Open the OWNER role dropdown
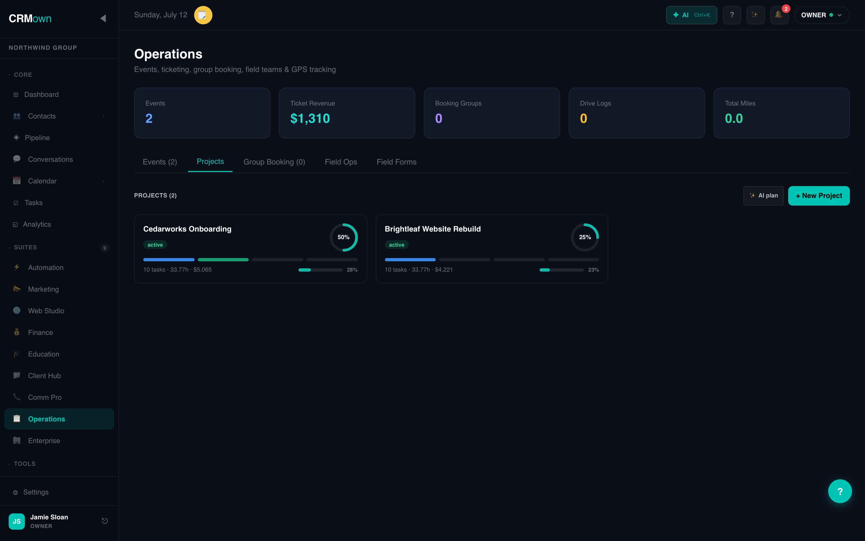The image size is (865, 541). point(821,15)
